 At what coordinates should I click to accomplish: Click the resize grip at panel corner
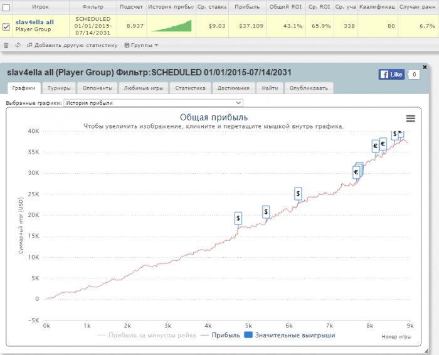[426, 351]
